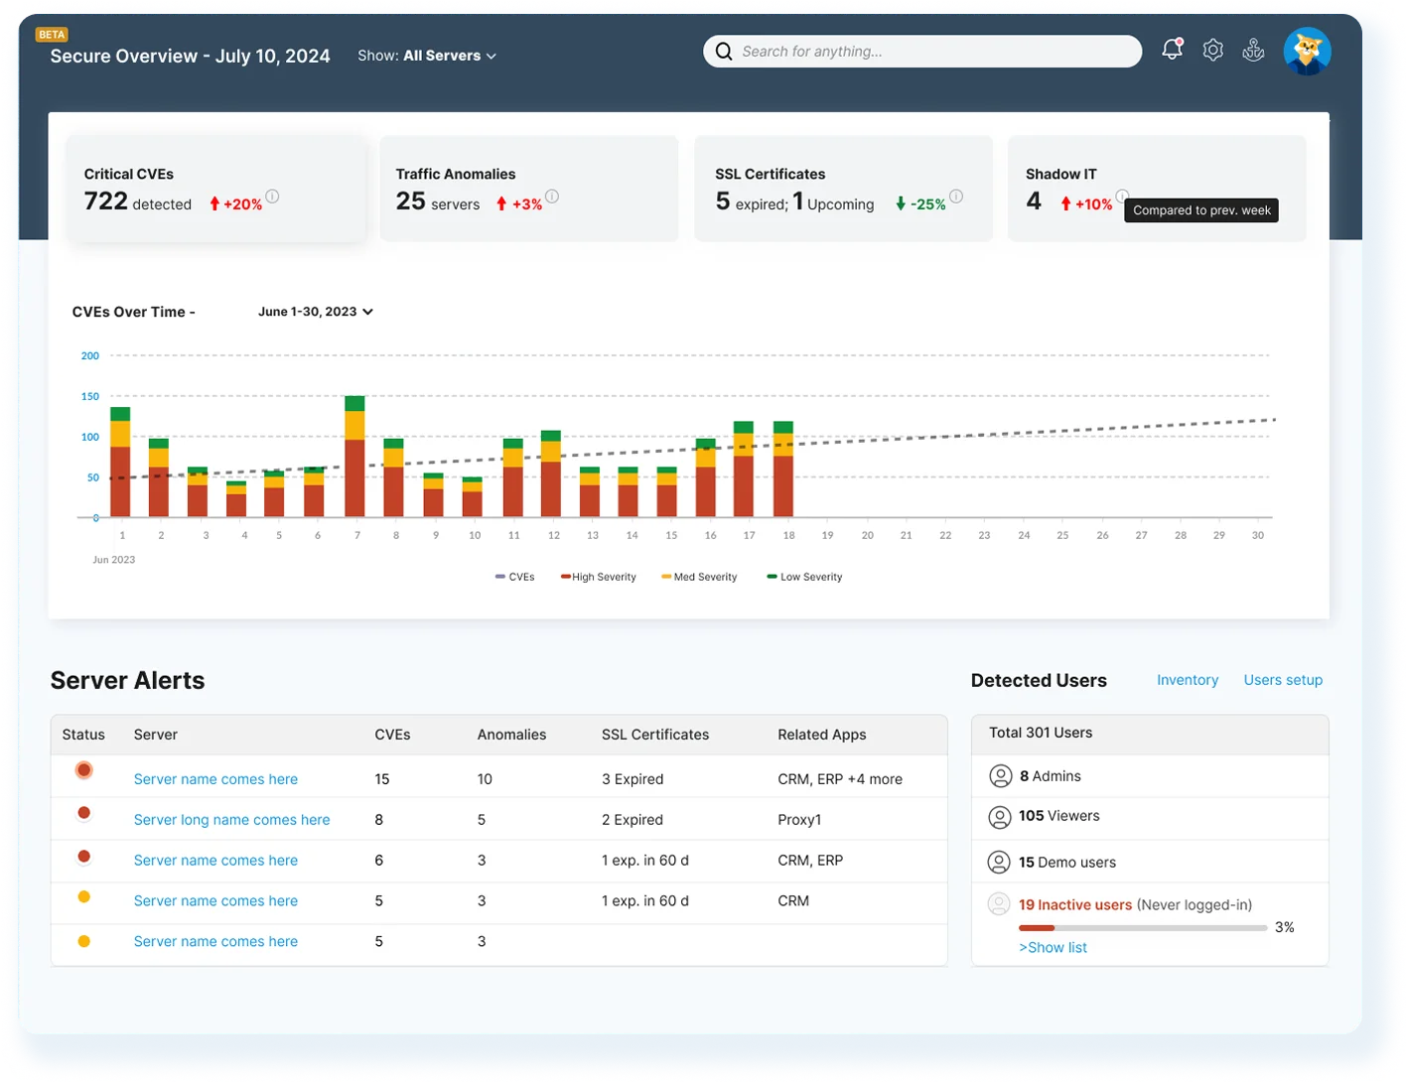This screenshot has height=1082, width=1406.
Task: Expand the Show: All Servers dropdown
Action: (x=428, y=56)
